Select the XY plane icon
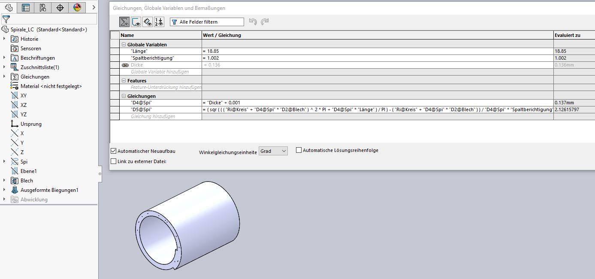 pyautogui.click(x=15, y=96)
